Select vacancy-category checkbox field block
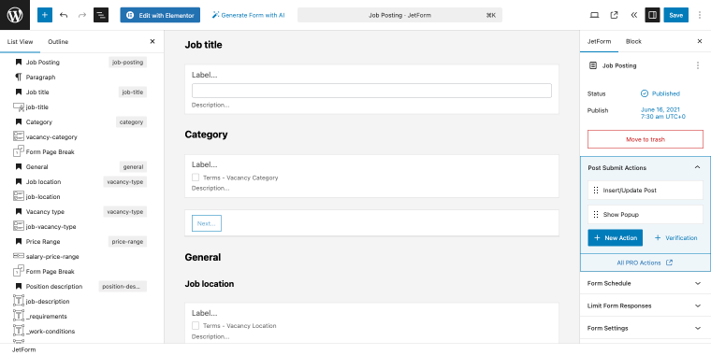711x355 pixels. click(x=51, y=136)
